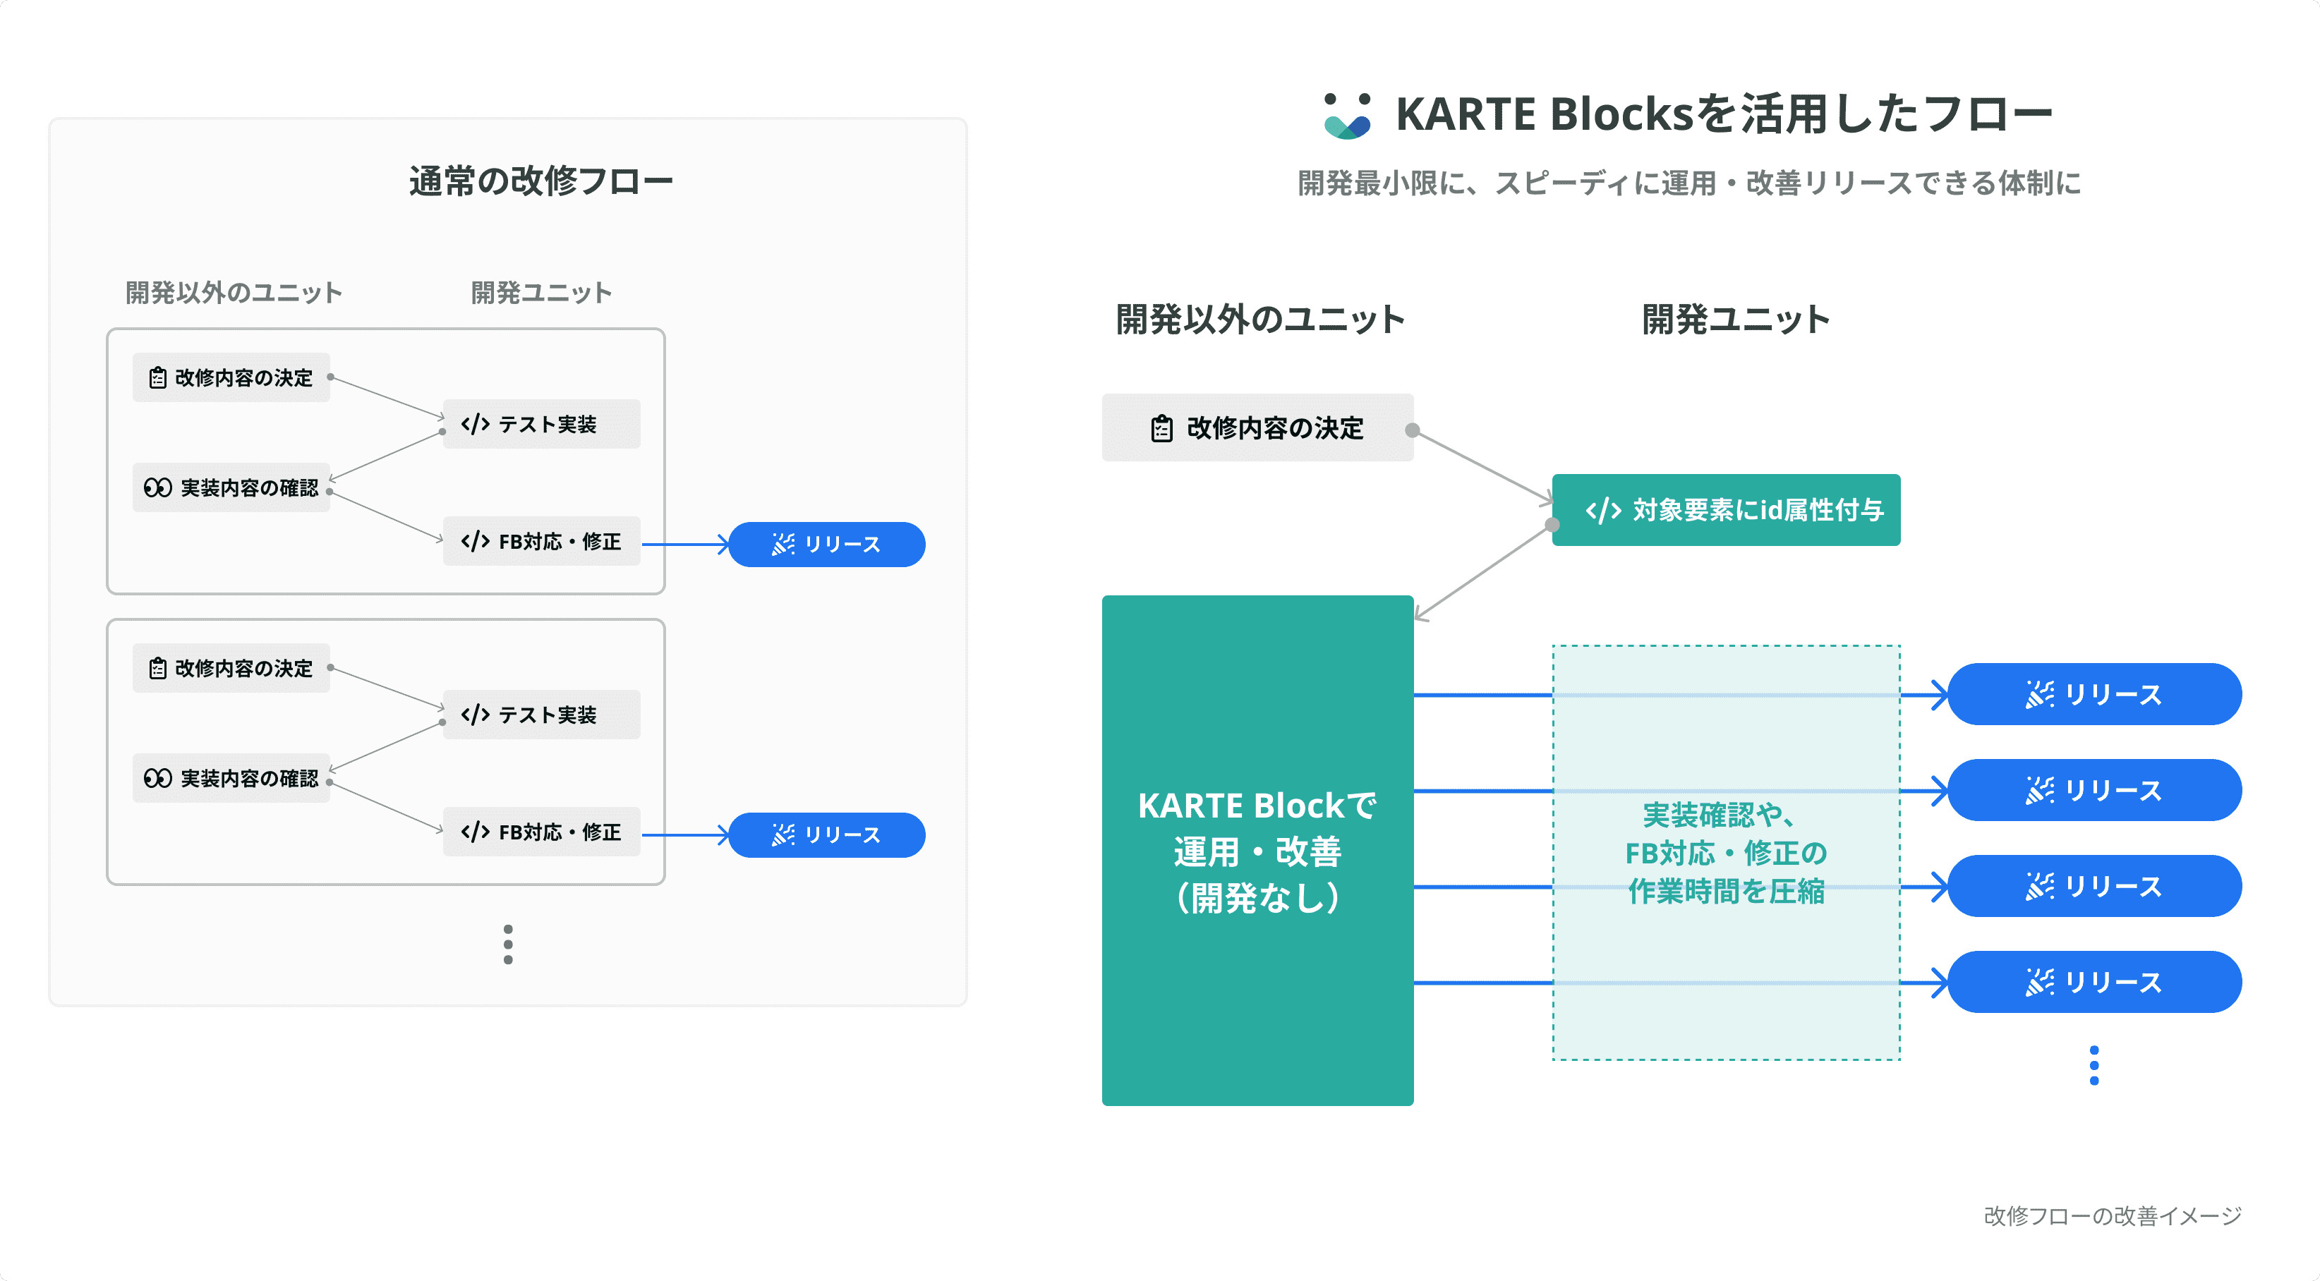Image resolution: width=2320 pixels, height=1281 pixels.
Task: Click the first リリース pill on the right
Action: 2094,695
